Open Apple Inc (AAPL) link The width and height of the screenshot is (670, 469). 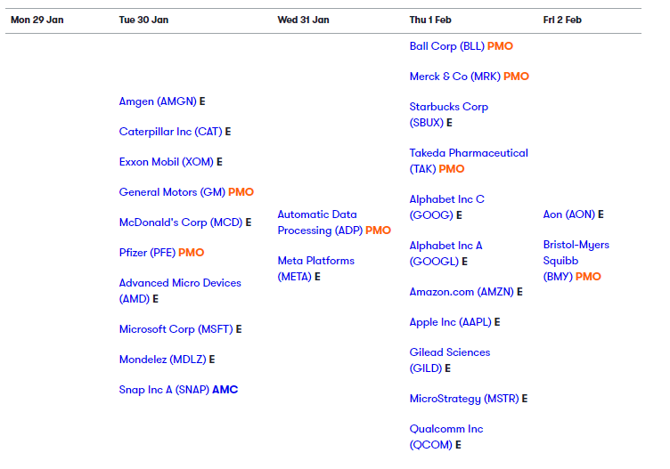tap(450, 323)
